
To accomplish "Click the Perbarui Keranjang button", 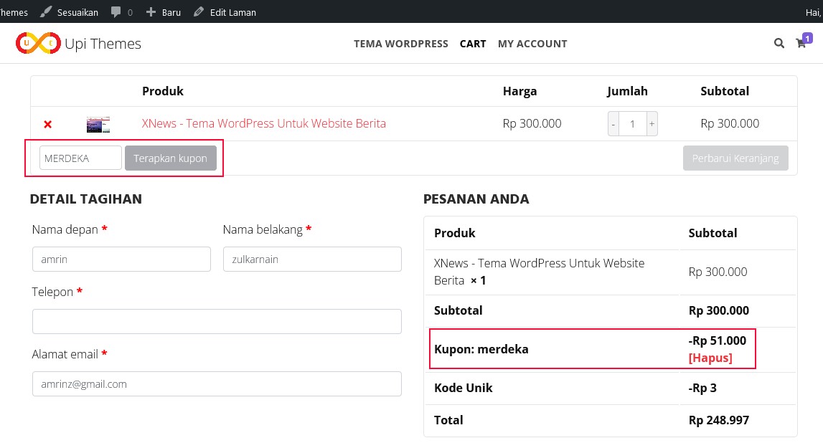I will (x=735, y=158).
